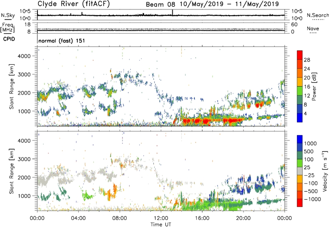Screen dimensions: 329x227
Task: Click the 'Power [dB]' color bar title
Action: coord(314,86)
